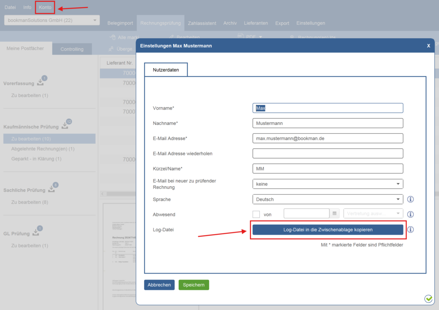
Task: Click Alle markieren toolbar item
Action: click(125, 37)
